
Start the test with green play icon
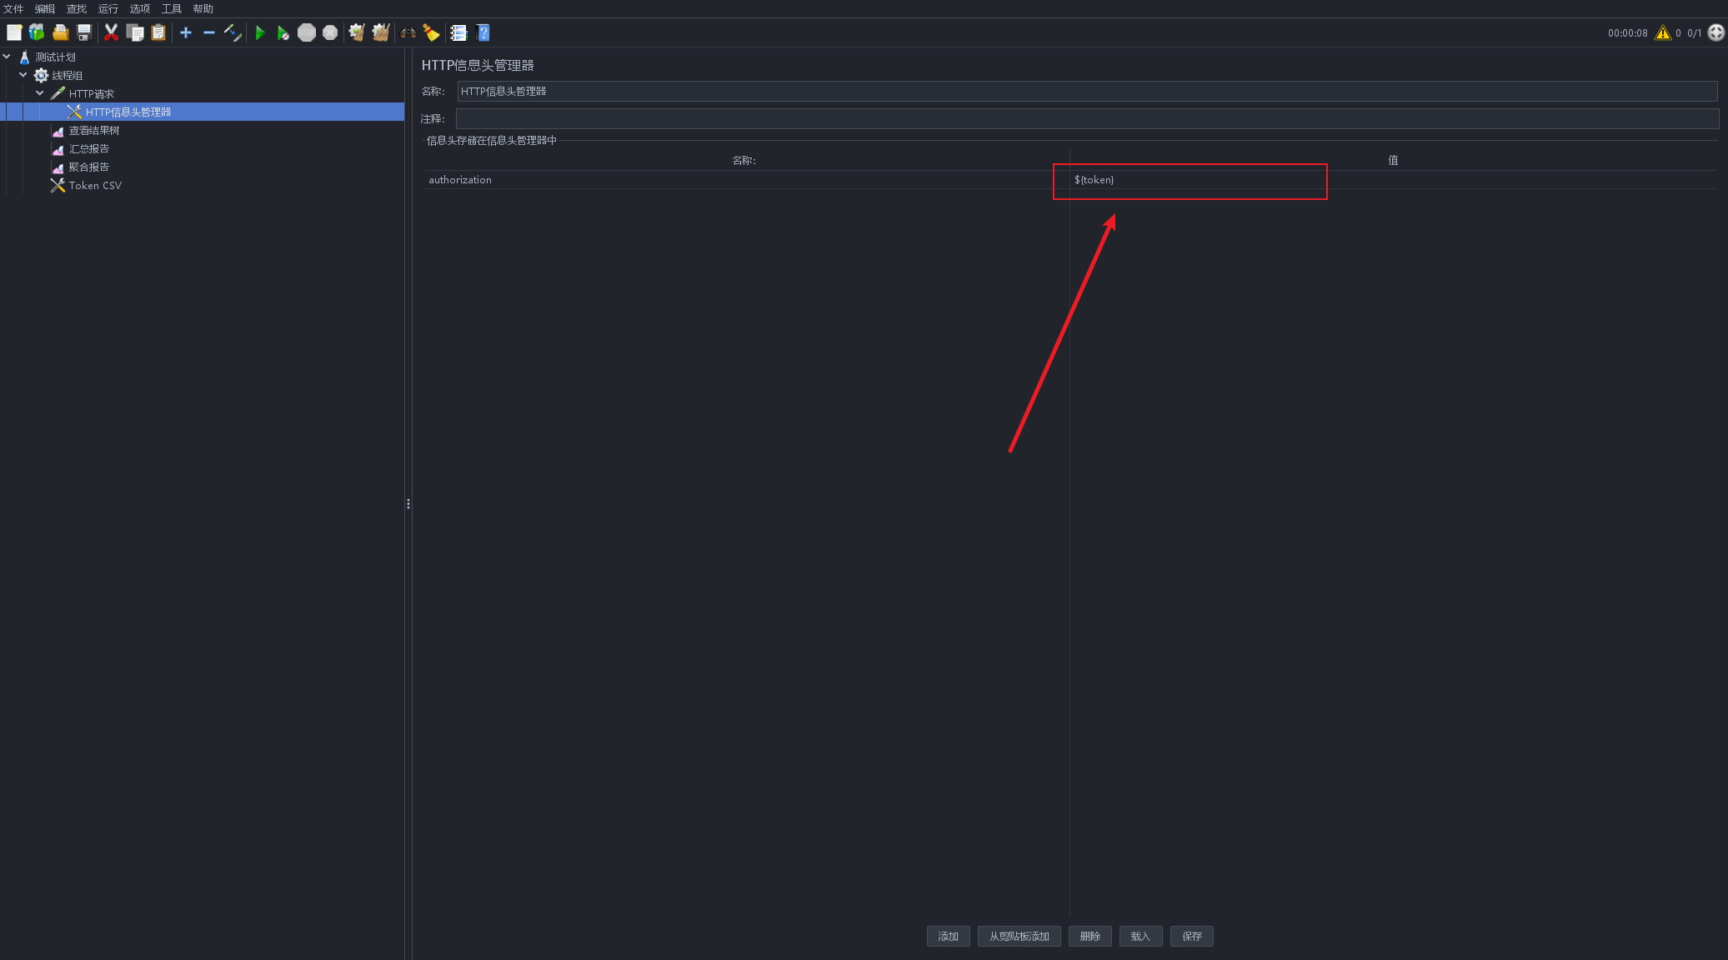click(x=260, y=32)
